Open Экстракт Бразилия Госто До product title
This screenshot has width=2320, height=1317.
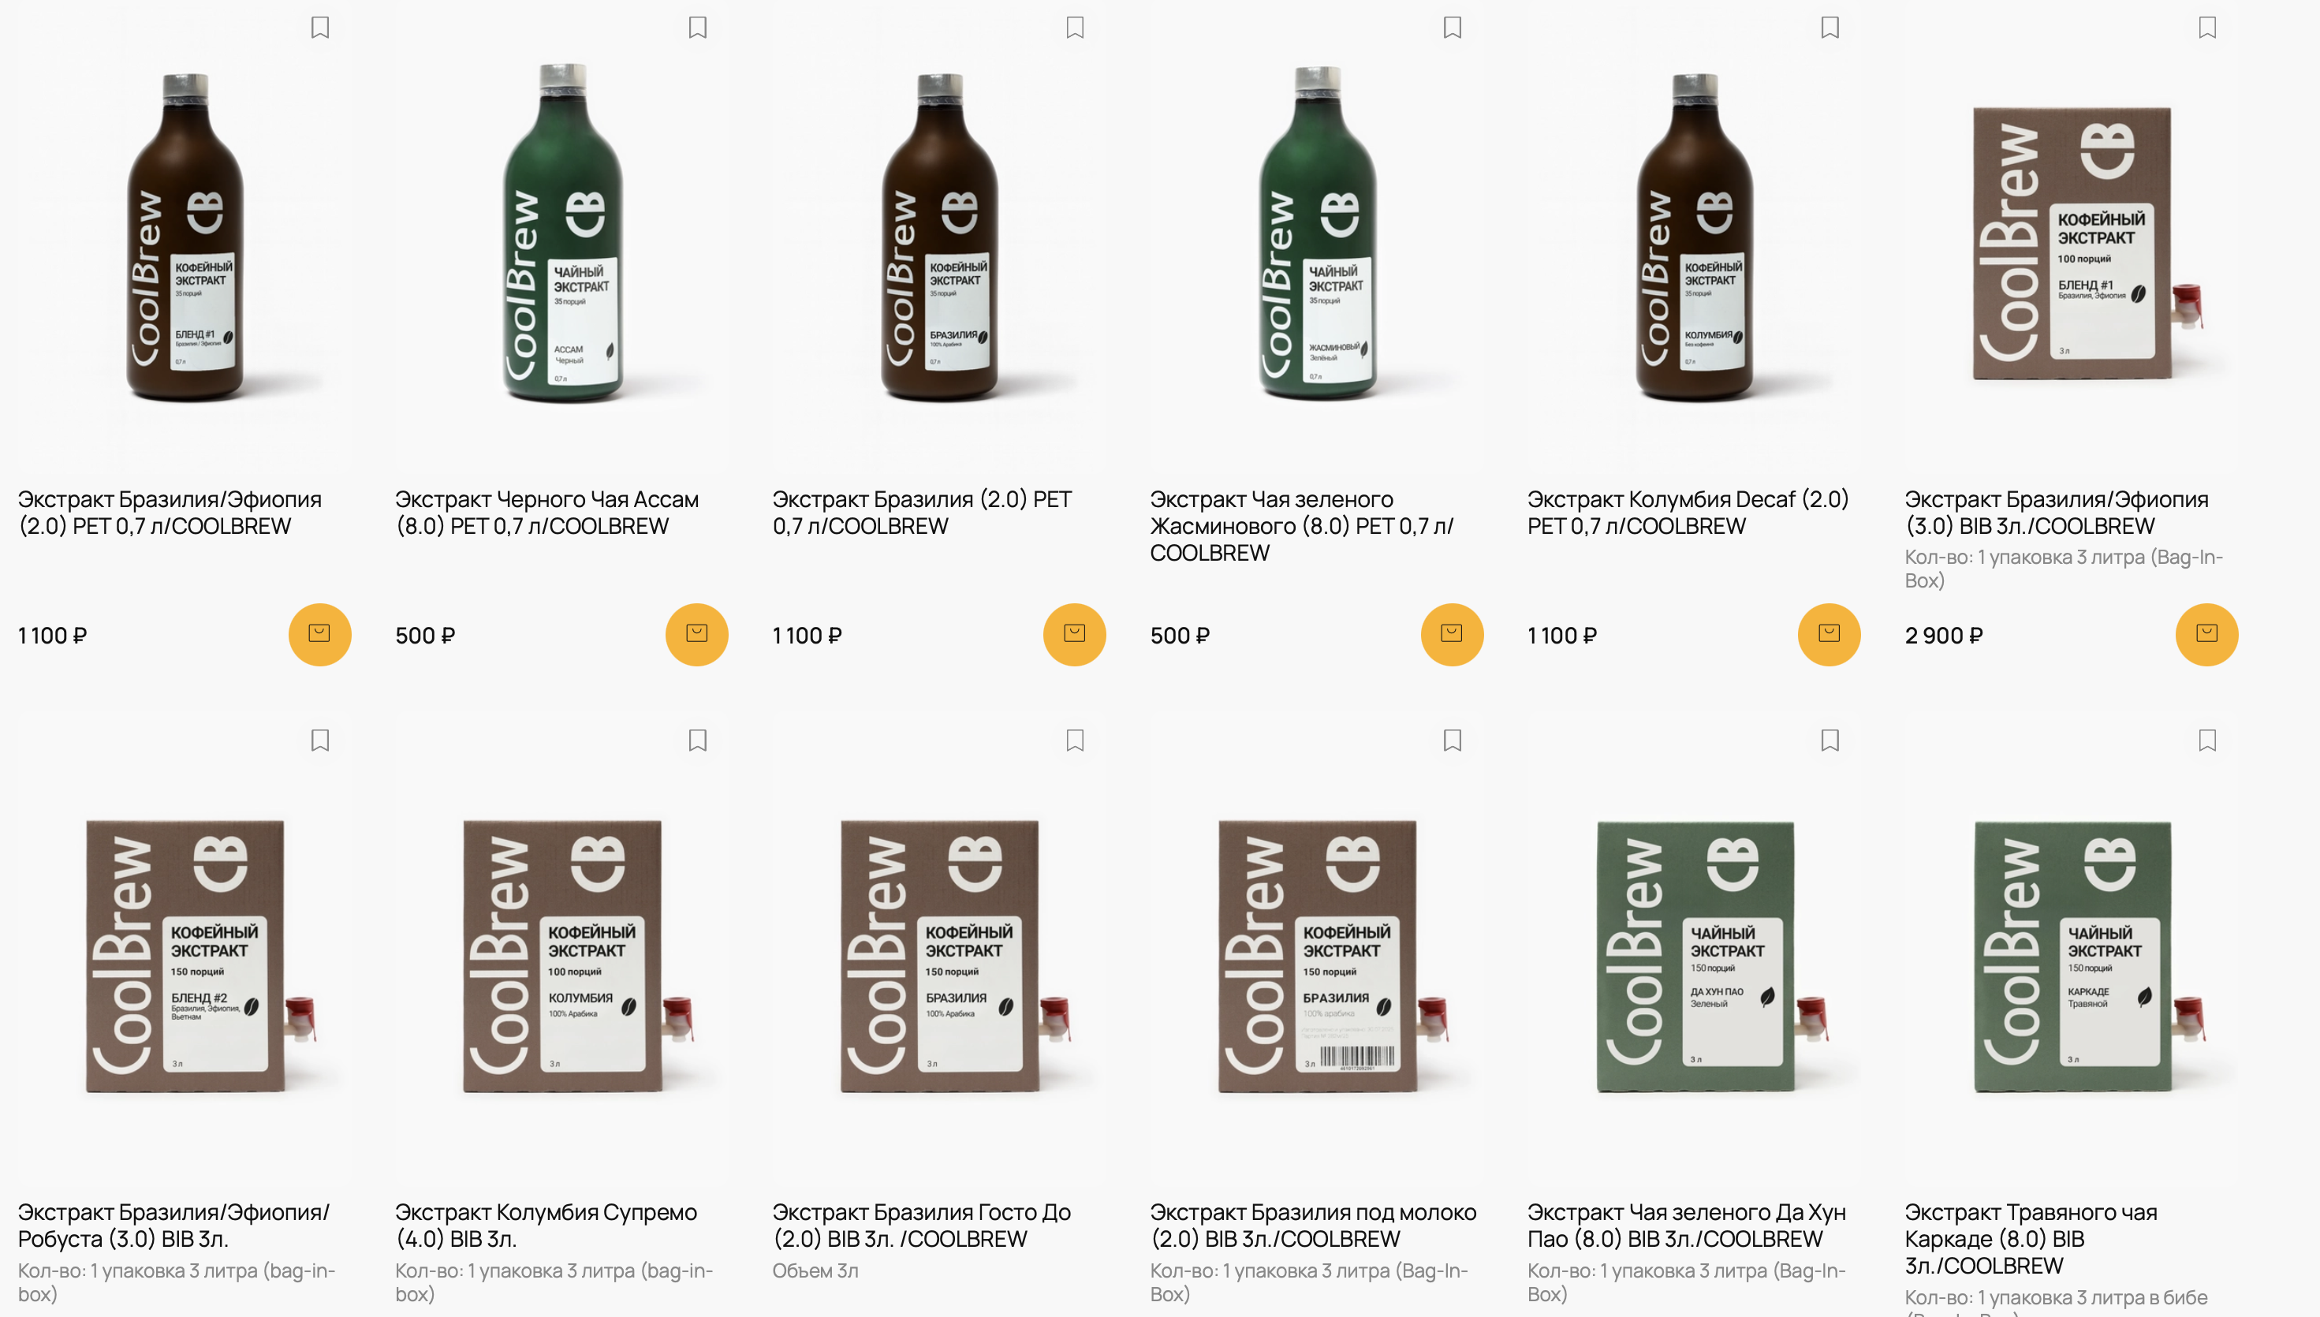(922, 1225)
